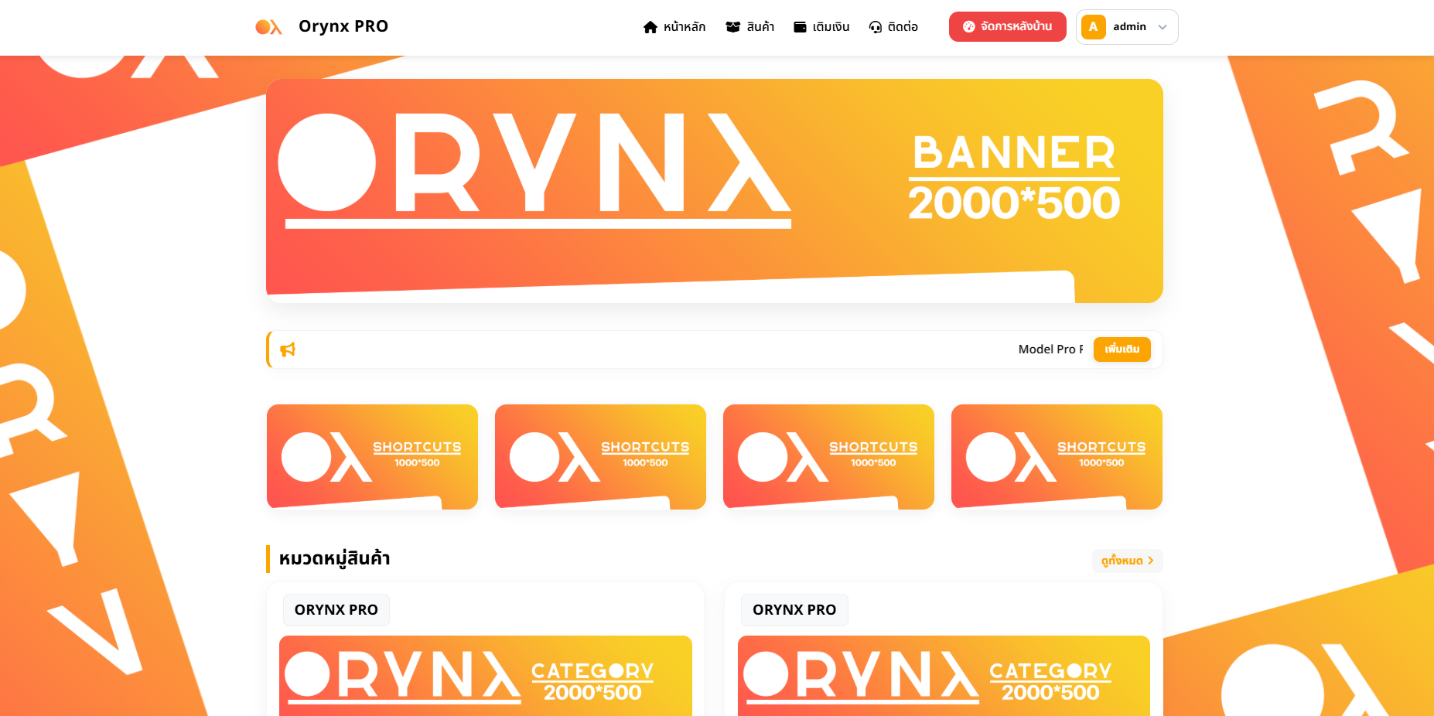Click the red จัดการหลังบ้าน button
The image size is (1434, 716).
(1008, 26)
